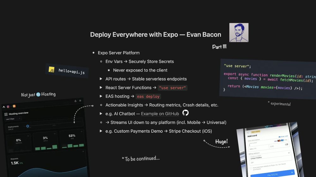Screen dimensions: 316x177
Task: Click the bell icon in the Hosting dashboard
Action: tap(76, 101)
